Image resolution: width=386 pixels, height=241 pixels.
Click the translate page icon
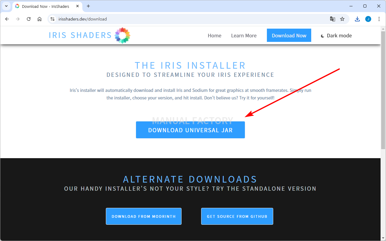(x=333, y=19)
